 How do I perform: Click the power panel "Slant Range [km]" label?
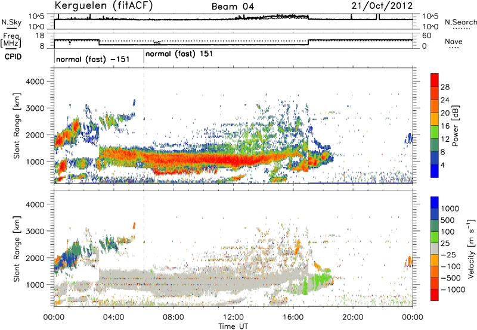(x=17, y=126)
